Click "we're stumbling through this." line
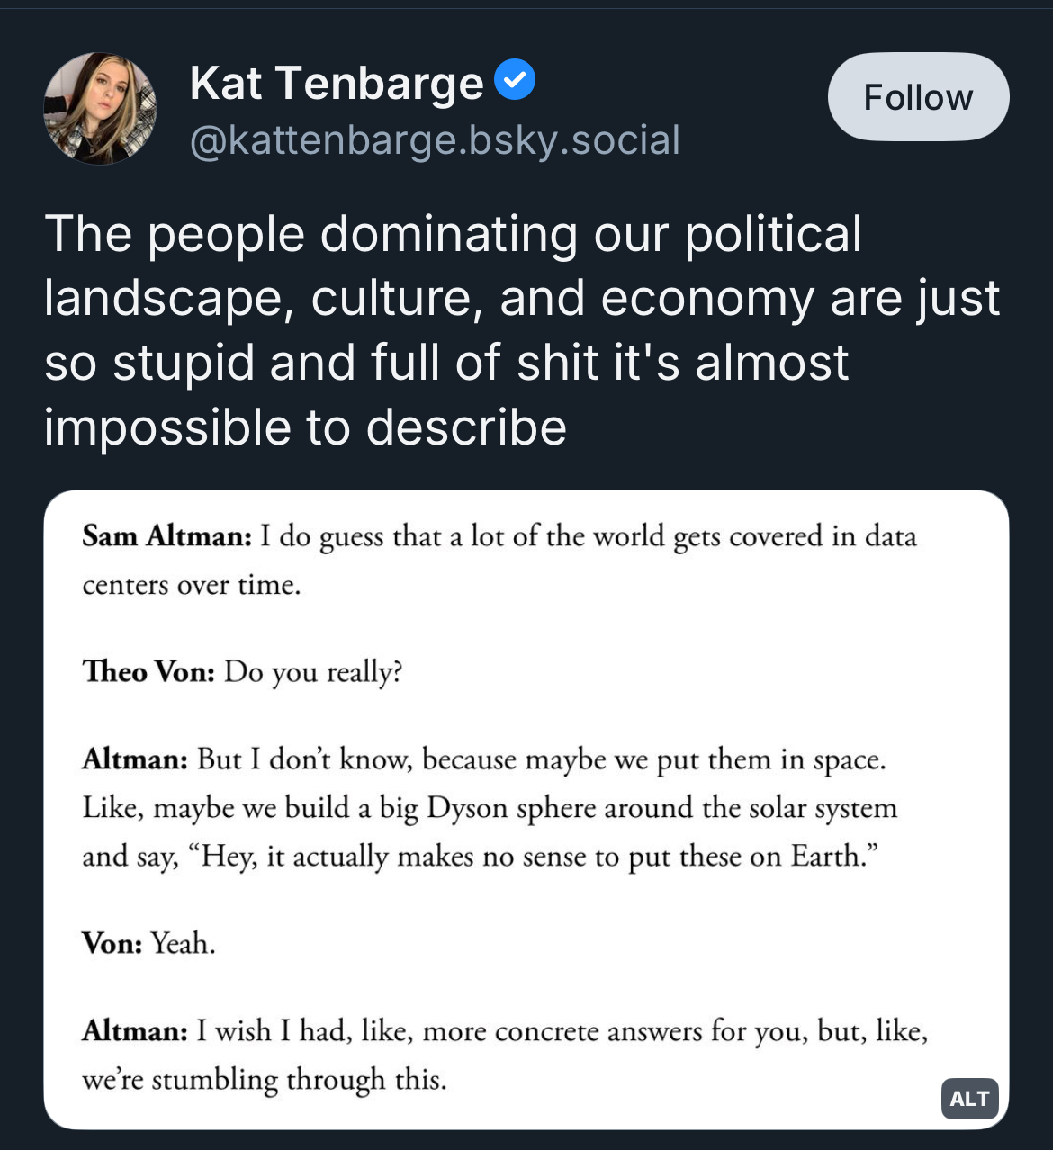Viewport: 1053px width, 1150px height. tap(265, 1079)
